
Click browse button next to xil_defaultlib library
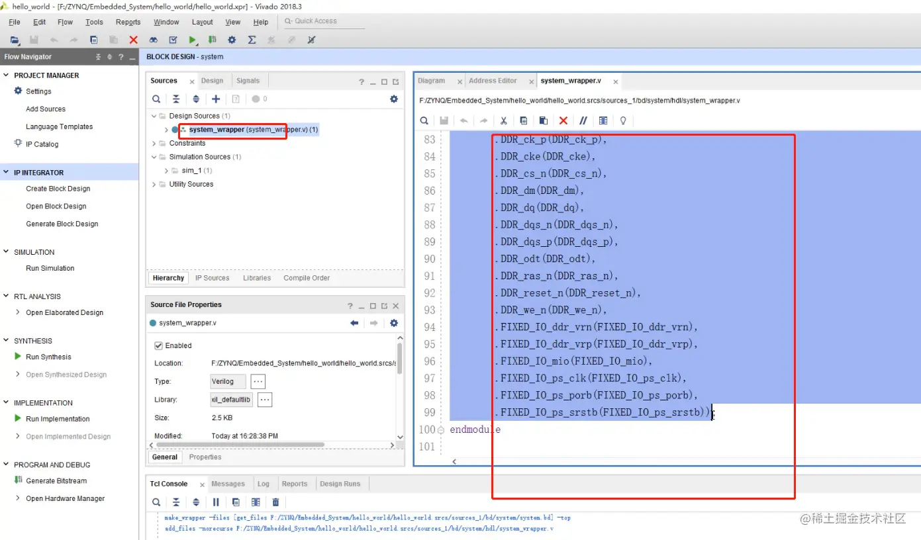point(264,400)
